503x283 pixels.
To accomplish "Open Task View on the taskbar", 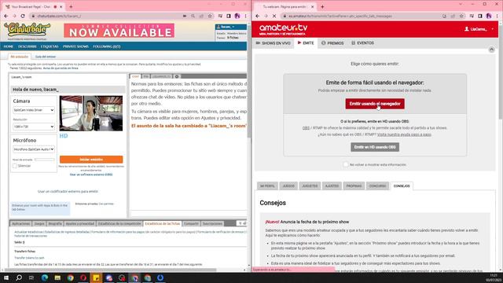I will [31, 277].
